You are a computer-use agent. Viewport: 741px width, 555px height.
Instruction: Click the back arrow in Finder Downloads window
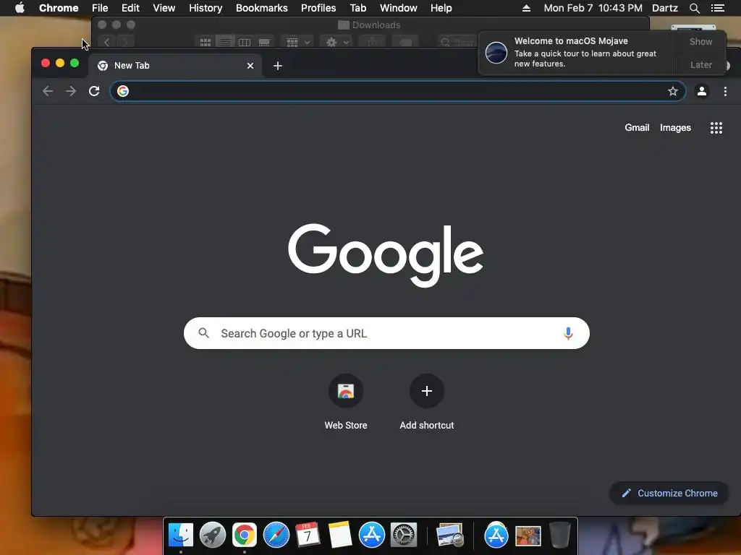tap(107, 42)
